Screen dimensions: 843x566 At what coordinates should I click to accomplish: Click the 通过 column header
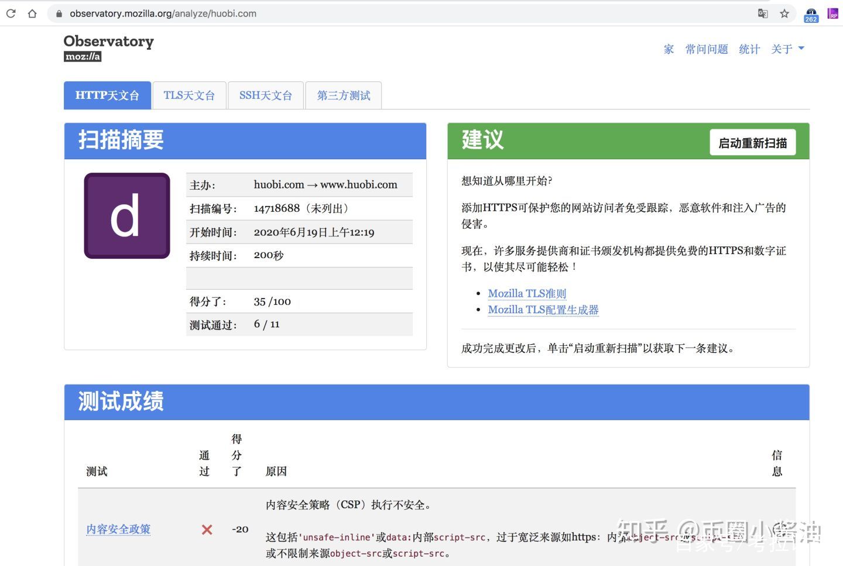pos(204,463)
